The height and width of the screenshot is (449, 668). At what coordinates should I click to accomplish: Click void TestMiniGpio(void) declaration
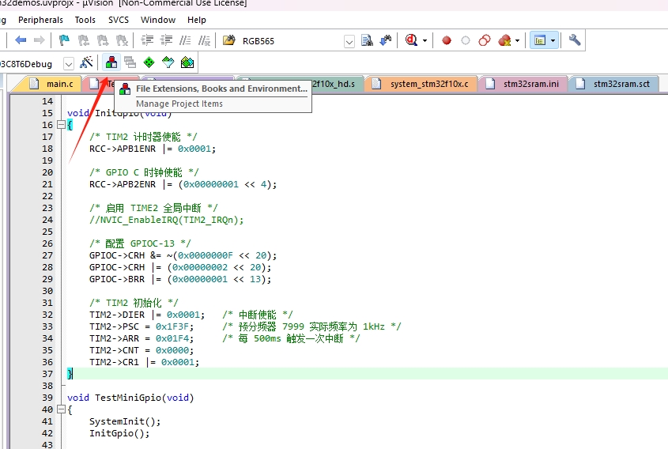click(x=130, y=398)
